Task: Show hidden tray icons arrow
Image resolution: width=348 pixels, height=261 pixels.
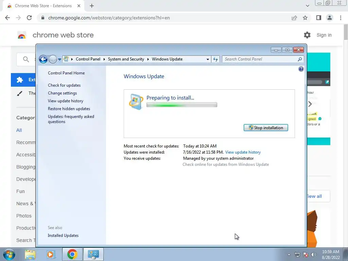Action: pos(289,255)
